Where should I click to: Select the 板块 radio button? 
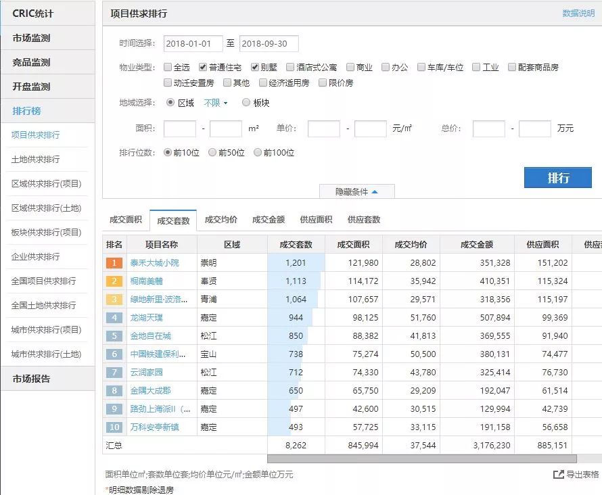(x=246, y=103)
